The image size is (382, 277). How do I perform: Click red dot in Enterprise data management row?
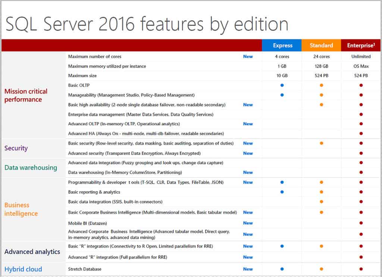click(361, 114)
